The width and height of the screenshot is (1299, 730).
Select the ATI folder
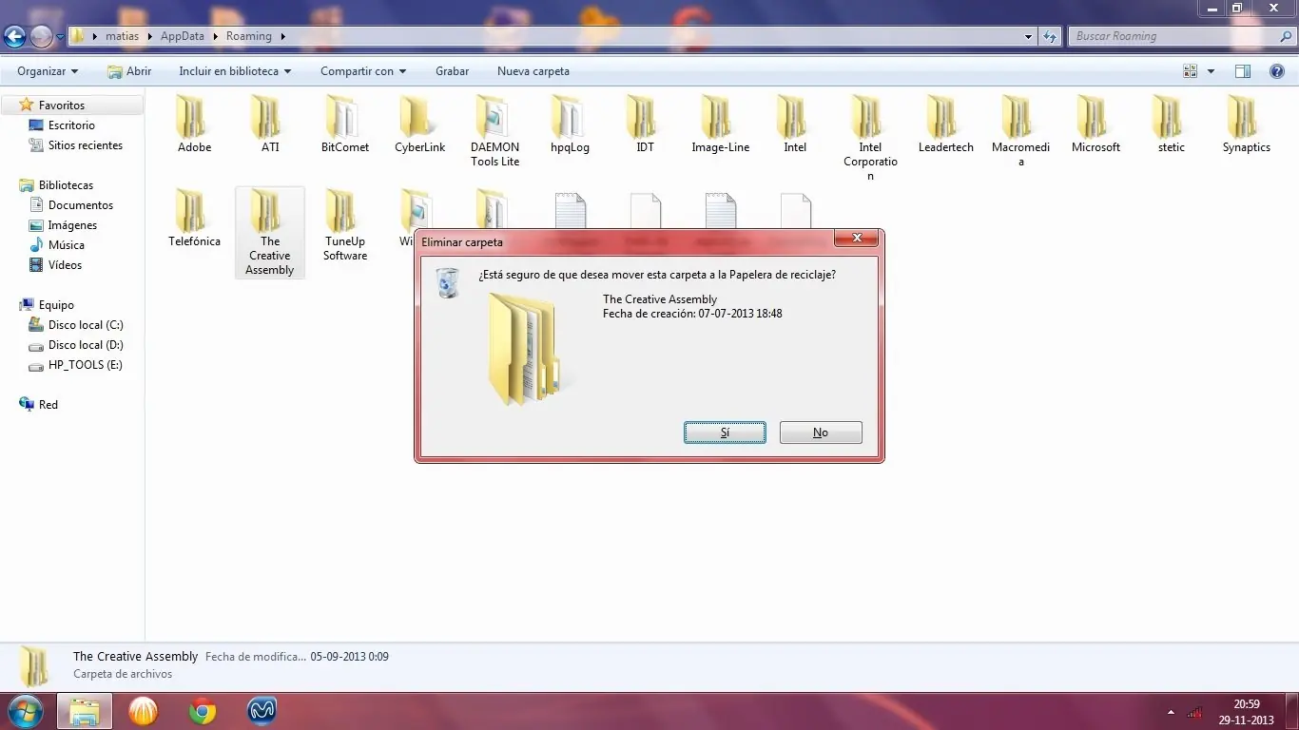tap(270, 124)
